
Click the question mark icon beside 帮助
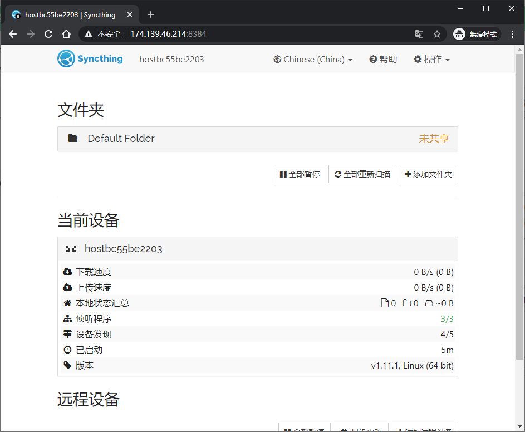[373, 59]
